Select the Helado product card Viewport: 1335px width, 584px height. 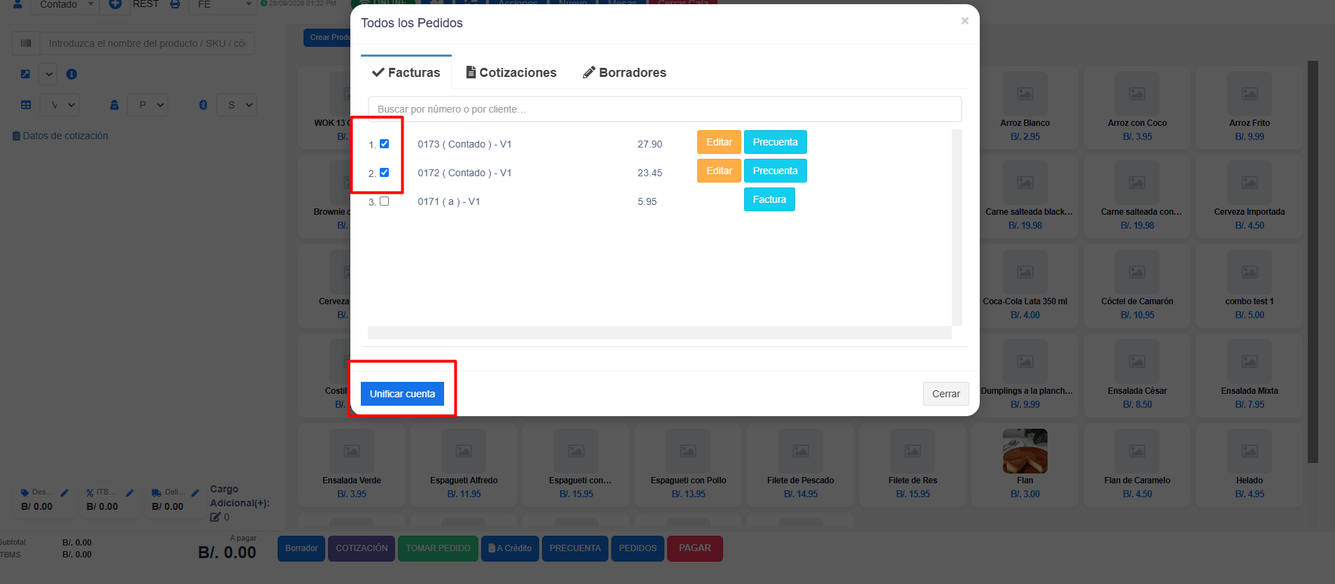point(1249,464)
